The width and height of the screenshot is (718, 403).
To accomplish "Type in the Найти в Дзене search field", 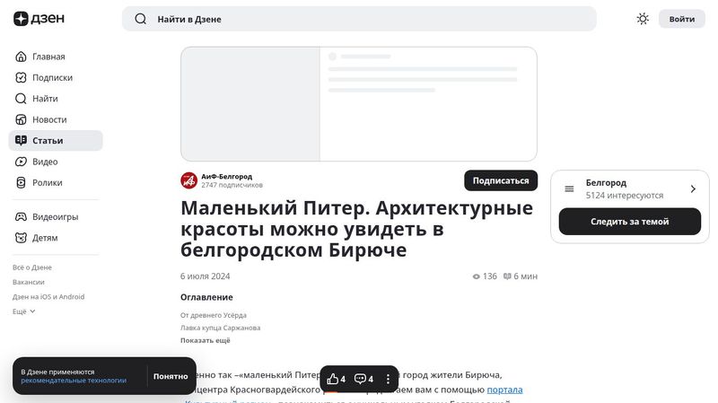I will tap(359, 19).
